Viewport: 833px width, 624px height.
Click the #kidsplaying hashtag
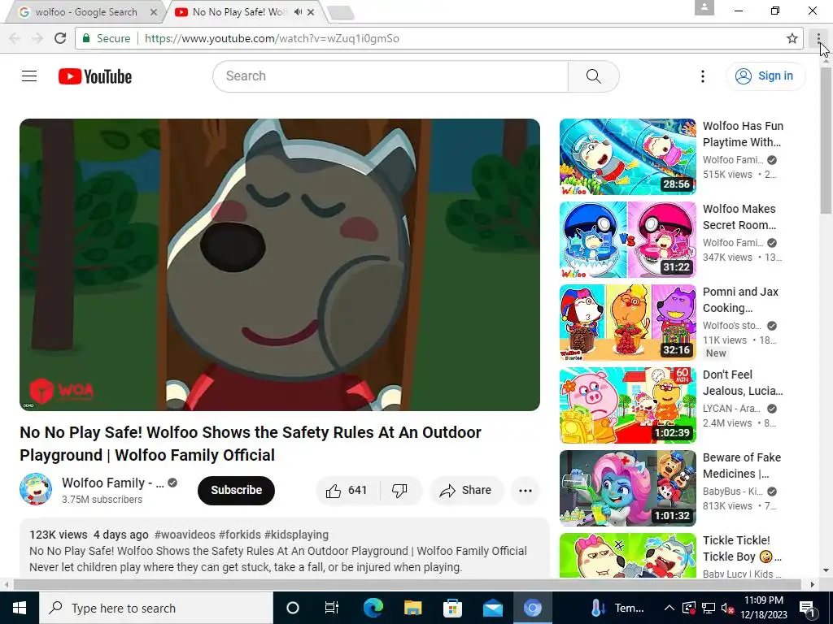tap(296, 535)
